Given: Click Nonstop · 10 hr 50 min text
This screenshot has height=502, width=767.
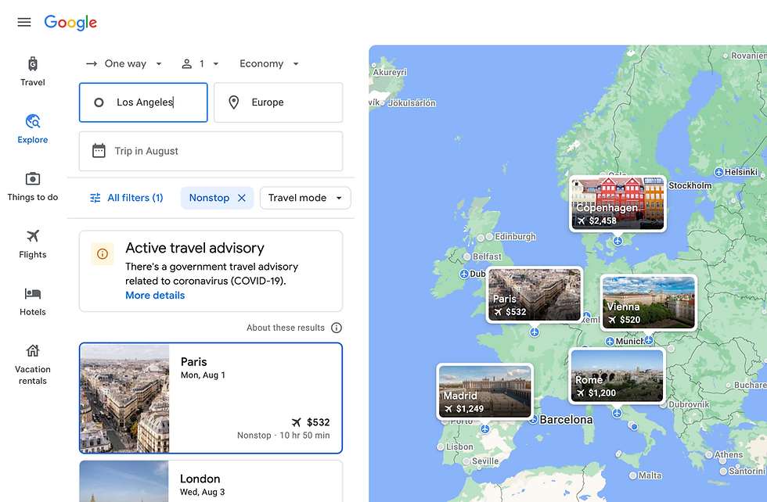Looking at the screenshot, I should (283, 435).
